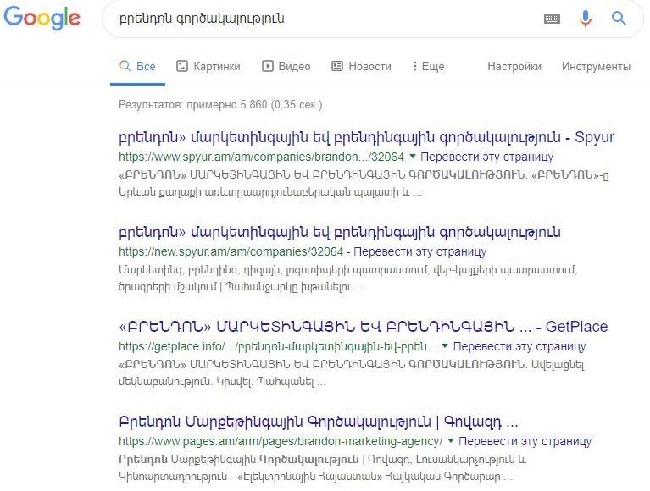Click the magnifier icon on Все tab
This screenshot has width=650, height=491.
tap(125, 66)
